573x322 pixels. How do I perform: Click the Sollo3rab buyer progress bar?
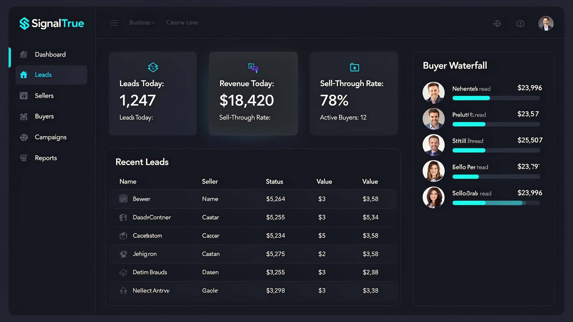(x=496, y=203)
